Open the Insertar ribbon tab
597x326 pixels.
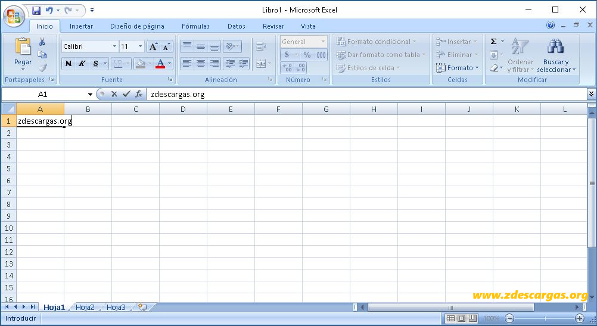(81, 26)
